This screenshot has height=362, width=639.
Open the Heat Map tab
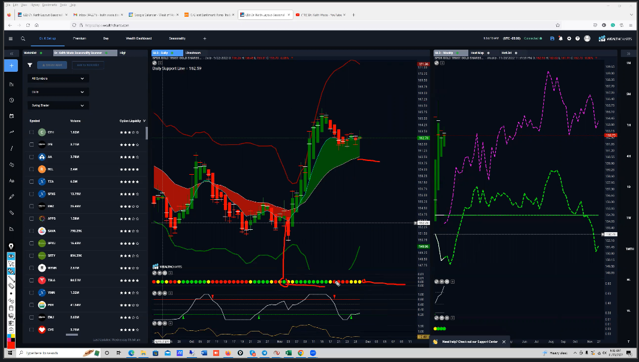point(478,53)
